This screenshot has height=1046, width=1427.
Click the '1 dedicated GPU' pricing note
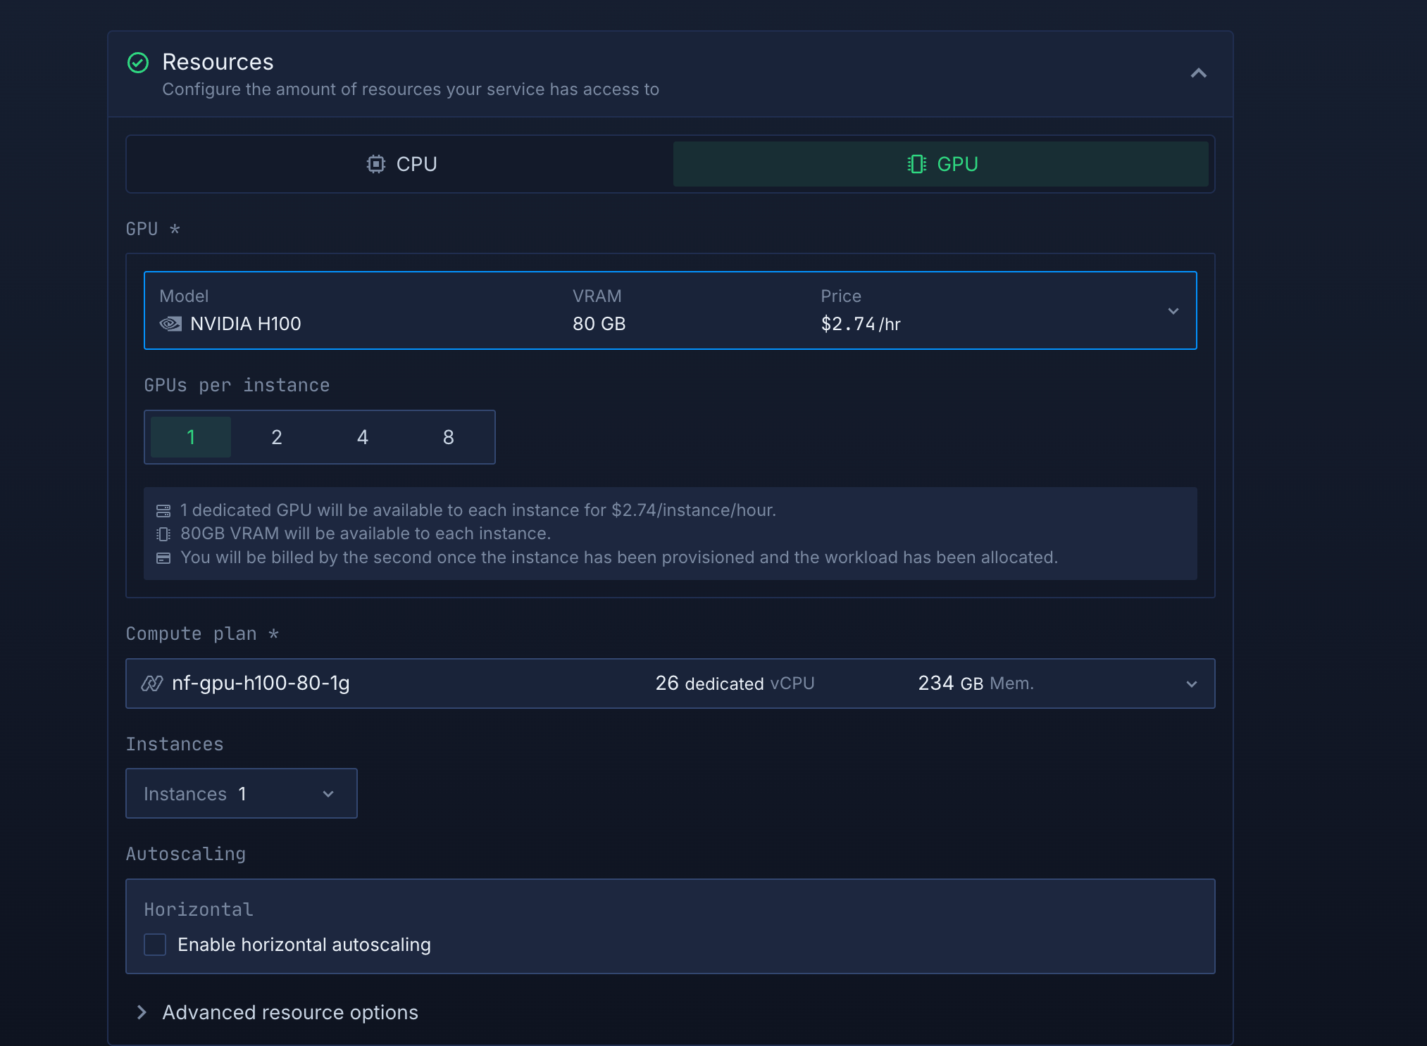click(478, 510)
